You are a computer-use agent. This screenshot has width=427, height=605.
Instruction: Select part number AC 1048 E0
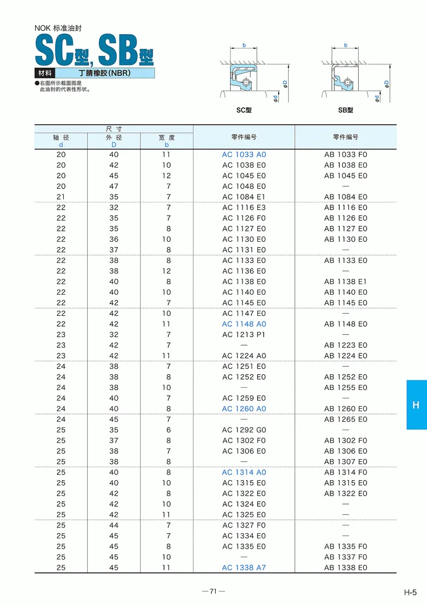point(244,186)
